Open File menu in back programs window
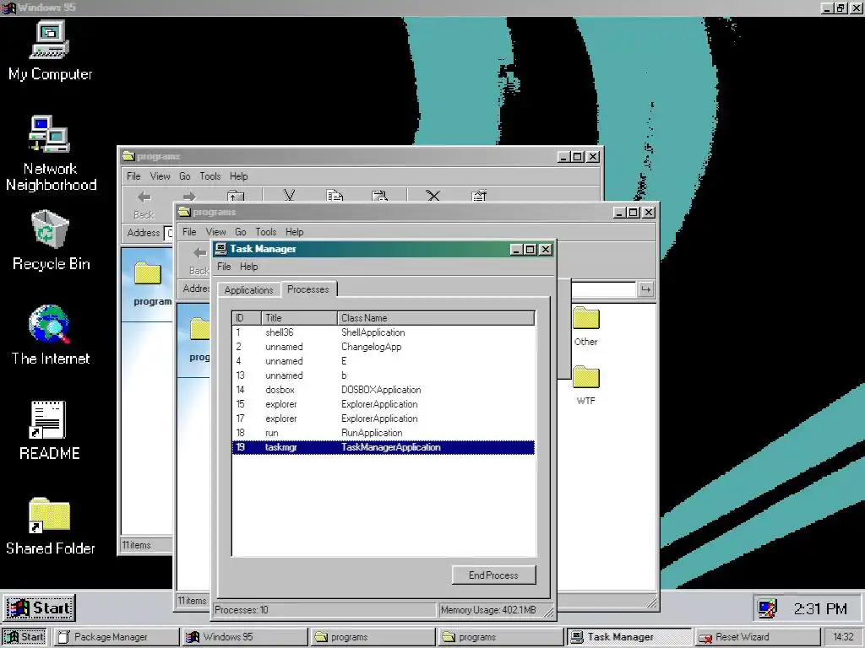 click(133, 176)
